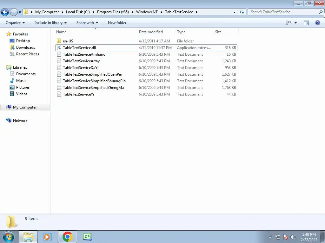Click the folder icon in address bar
Image resolution: width=325 pixels, height=243 pixels.
coord(26,12)
